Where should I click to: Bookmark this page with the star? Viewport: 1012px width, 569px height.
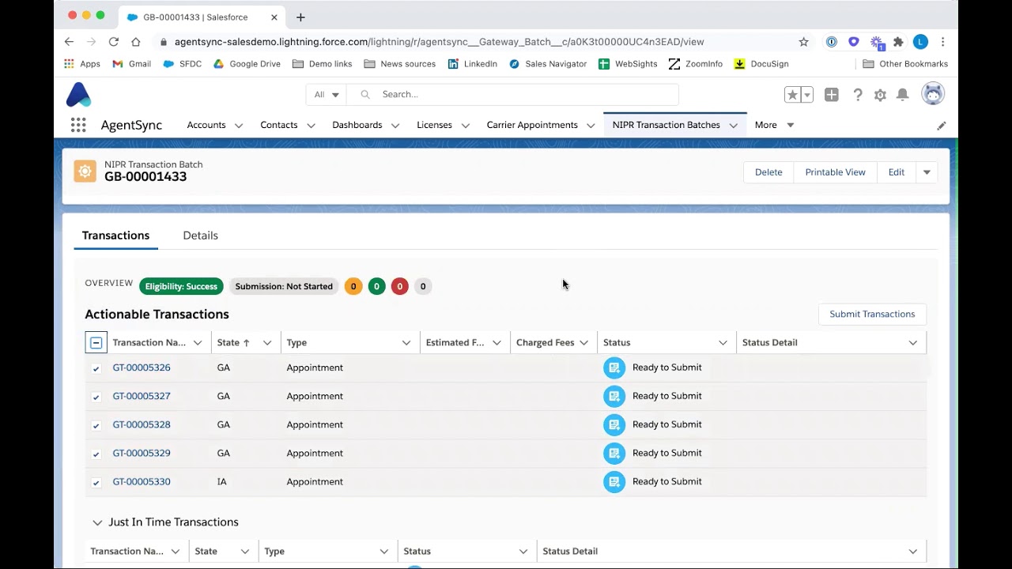804,42
